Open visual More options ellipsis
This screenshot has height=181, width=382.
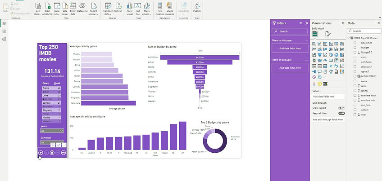[64, 145]
